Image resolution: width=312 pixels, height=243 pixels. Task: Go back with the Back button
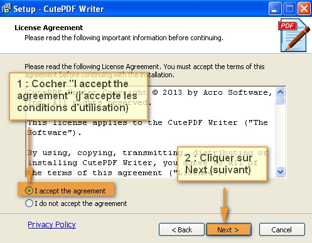[181, 230]
